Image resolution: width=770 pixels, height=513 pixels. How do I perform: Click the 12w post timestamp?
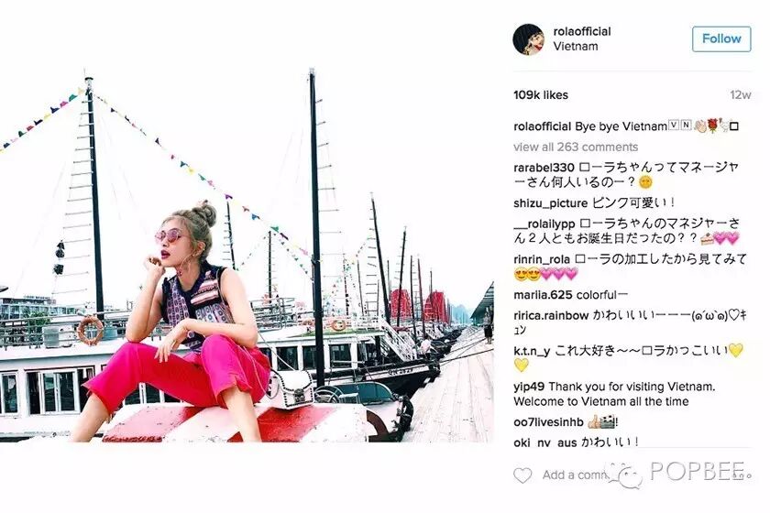[x=740, y=95]
